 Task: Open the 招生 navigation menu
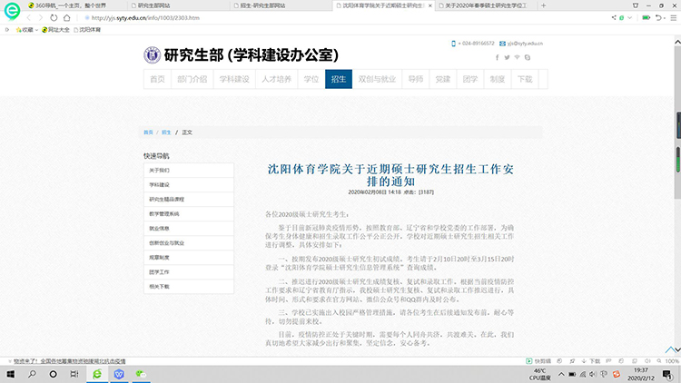click(338, 79)
